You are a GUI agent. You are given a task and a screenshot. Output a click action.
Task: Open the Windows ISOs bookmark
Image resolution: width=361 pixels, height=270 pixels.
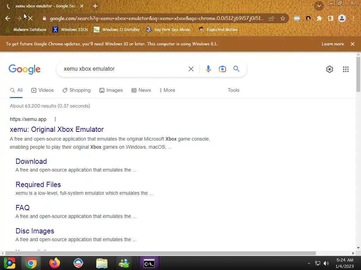pos(70,30)
